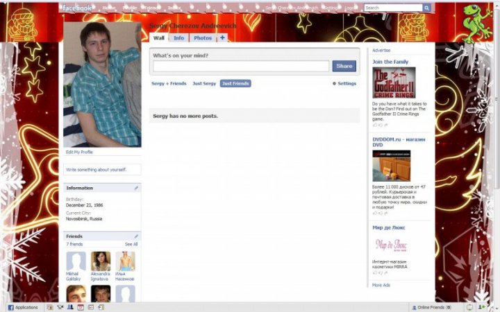The height and width of the screenshot is (312, 500).
Task: Like the Мир де Люкс ad thumbs-up icon
Action: [x=375, y=273]
